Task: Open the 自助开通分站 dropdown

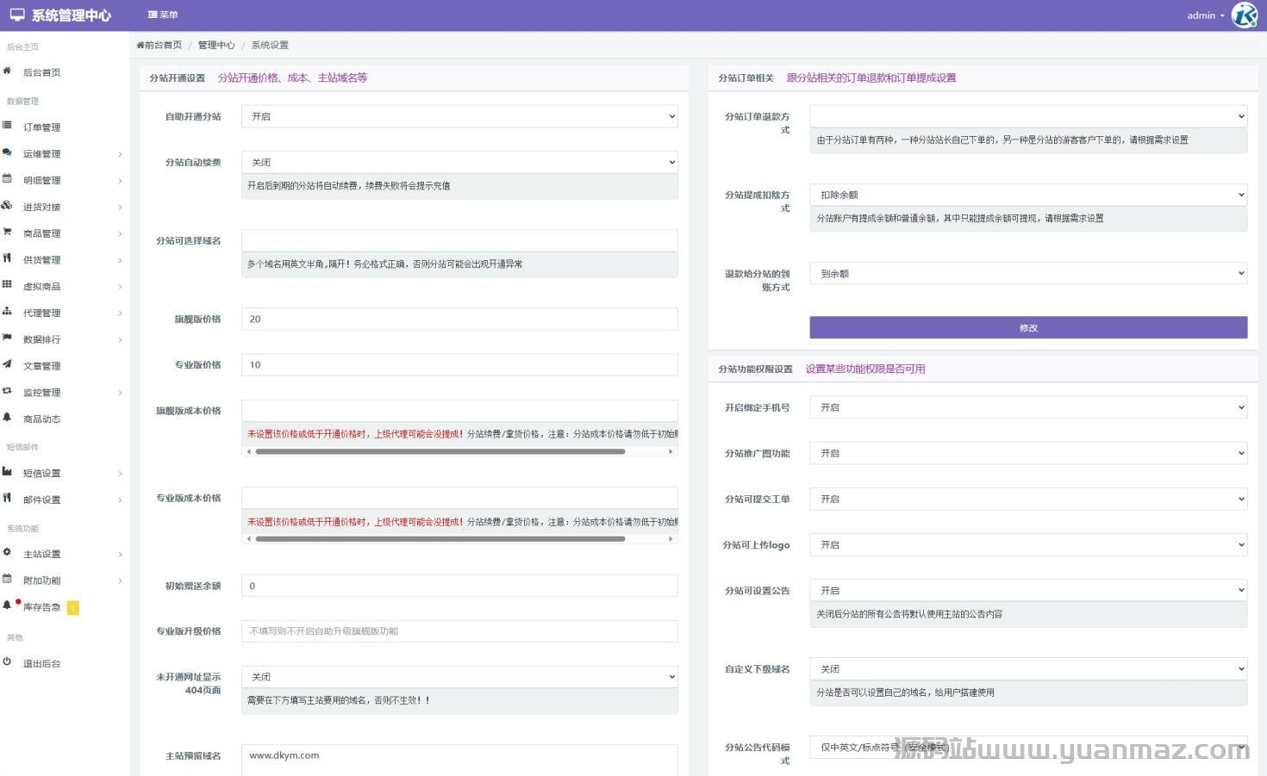Action: click(459, 116)
